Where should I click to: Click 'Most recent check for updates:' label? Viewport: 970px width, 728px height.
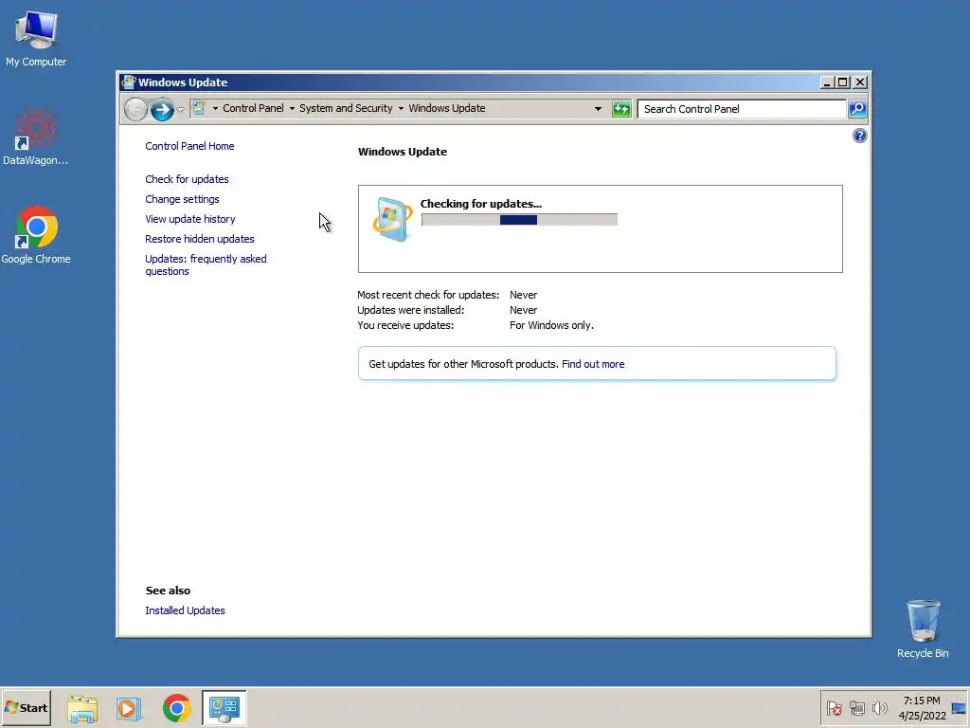click(428, 296)
